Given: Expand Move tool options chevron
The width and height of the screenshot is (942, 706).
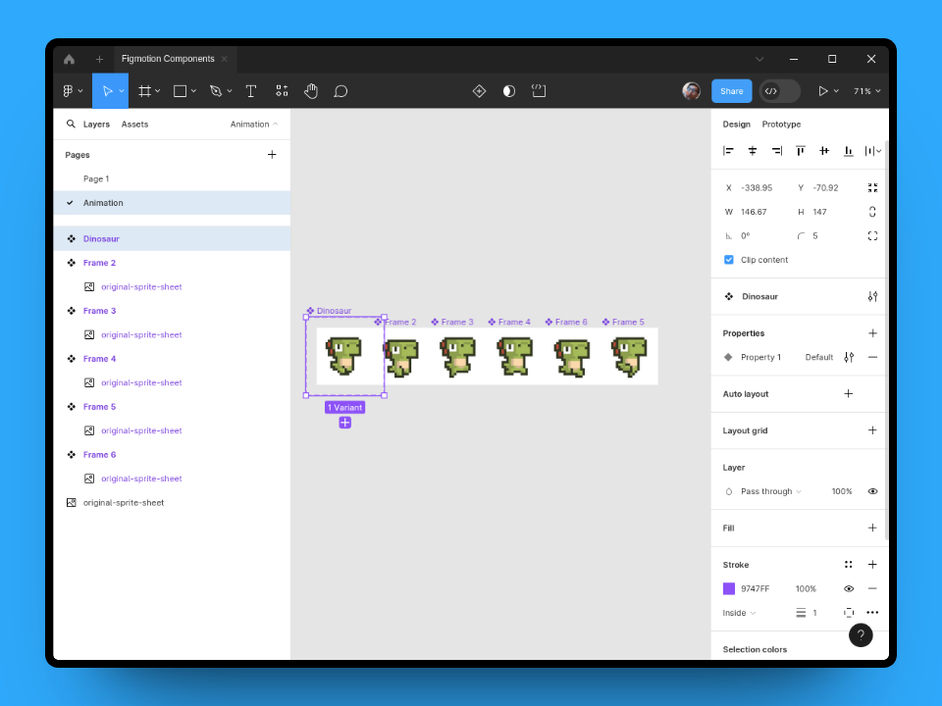Looking at the screenshot, I should click(x=122, y=90).
